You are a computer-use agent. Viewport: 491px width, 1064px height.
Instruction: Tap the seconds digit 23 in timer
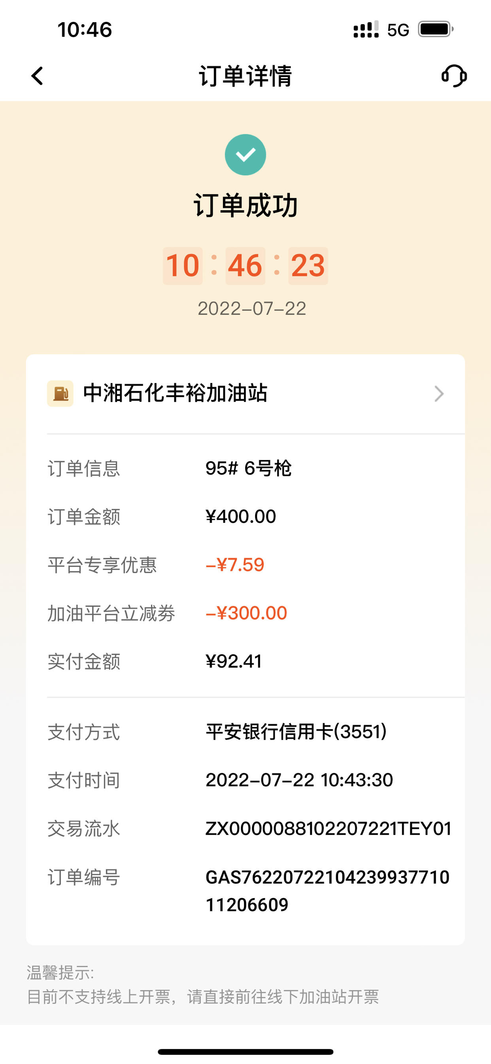point(308,266)
